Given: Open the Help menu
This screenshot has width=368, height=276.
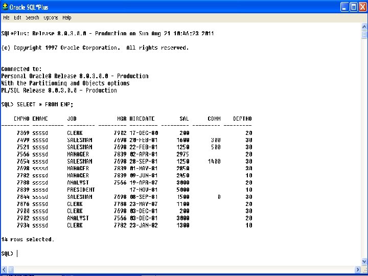Looking at the screenshot, I should click(67, 17).
